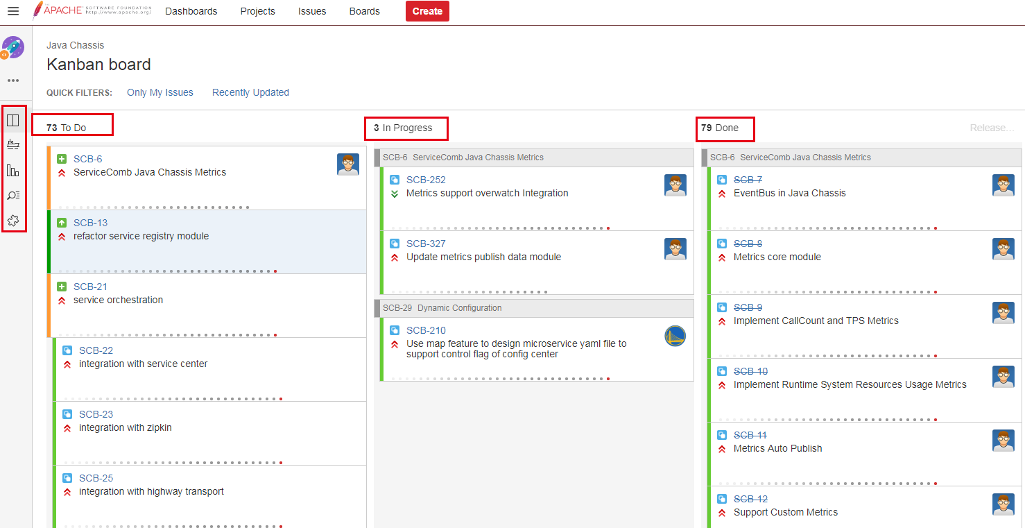Click assignee avatar on SCB-210 card
The image size is (1025, 528).
[x=675, y=337]
